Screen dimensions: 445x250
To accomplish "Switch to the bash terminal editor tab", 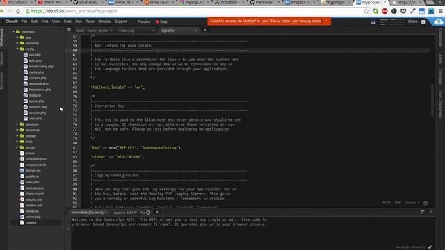I will 94,31.
